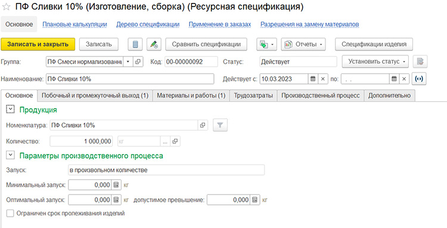Click the Записать и закрыть button
This screenshot has width=447, height=228.
(x=38, y=45)
